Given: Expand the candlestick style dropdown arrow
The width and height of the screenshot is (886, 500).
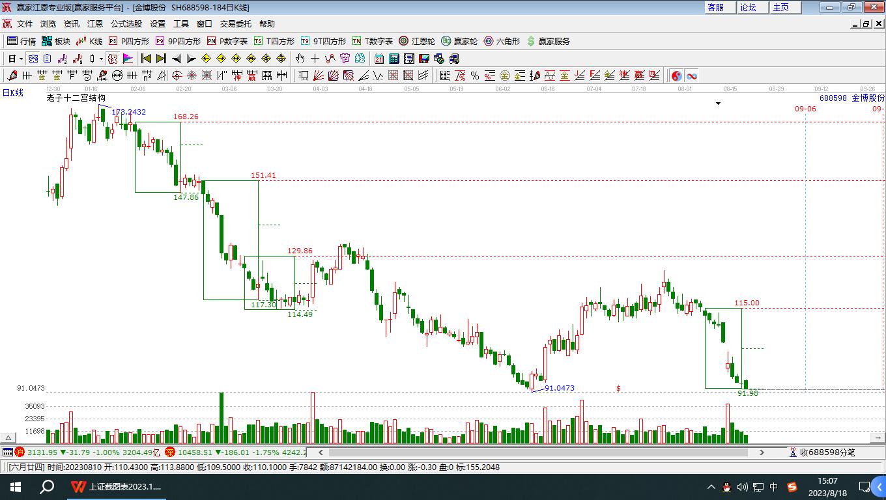Looking at the screenshot, I should point(101,59).
